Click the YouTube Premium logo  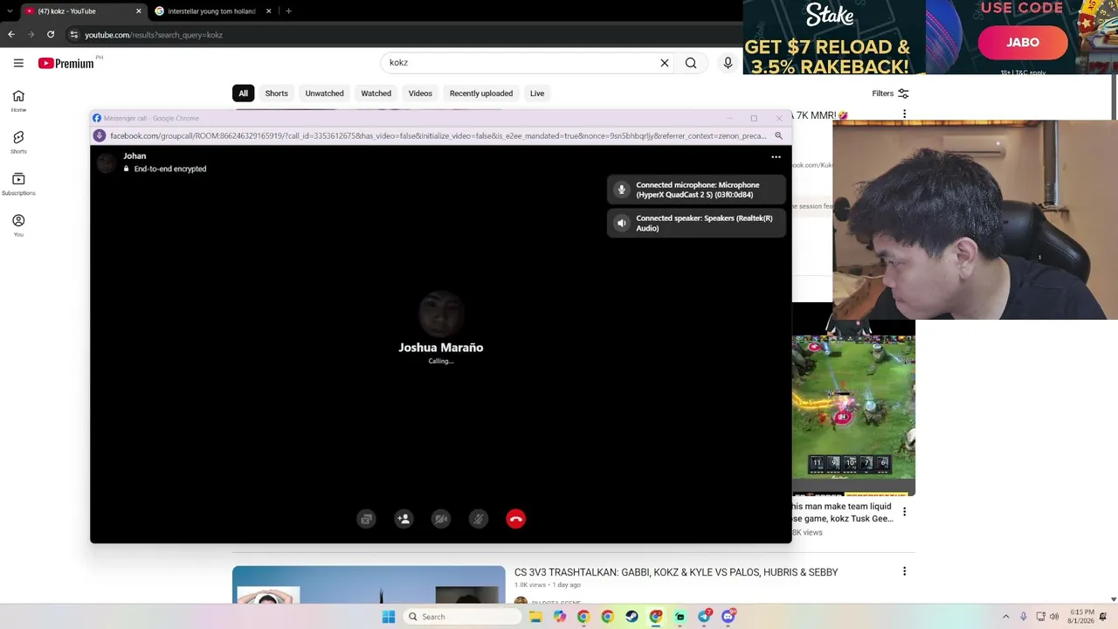click(x=66, y=63)
